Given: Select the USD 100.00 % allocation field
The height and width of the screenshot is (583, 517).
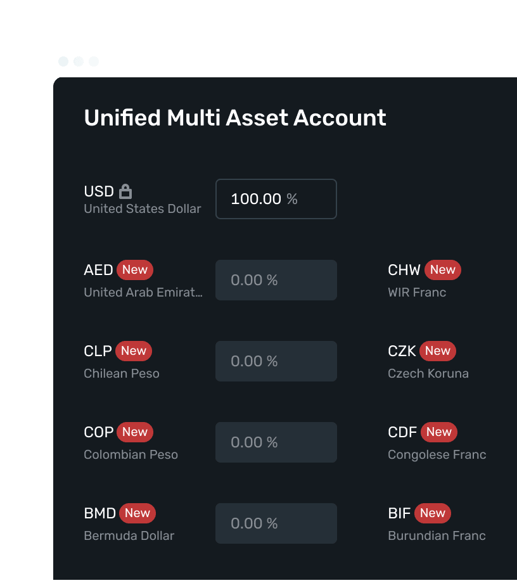Looking at the screenshot, I should 276,199.
